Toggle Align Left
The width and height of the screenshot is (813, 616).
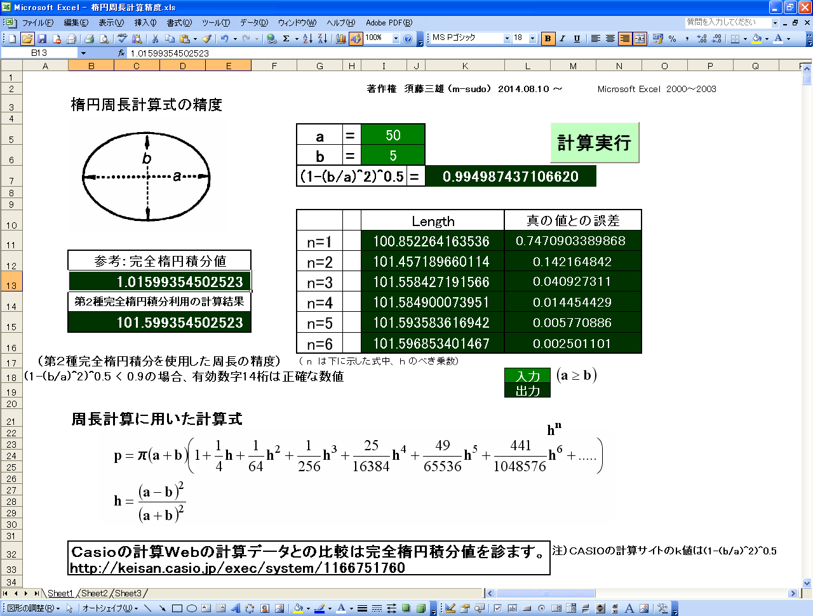[595, 39]
